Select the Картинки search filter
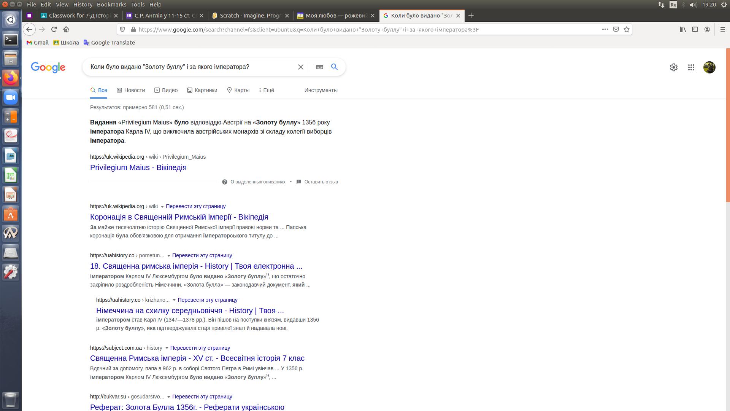This screenshot has height=411, width=730. [x=202, y=90]
